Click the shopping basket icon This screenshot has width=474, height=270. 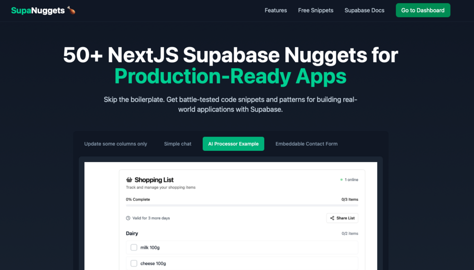129,180
